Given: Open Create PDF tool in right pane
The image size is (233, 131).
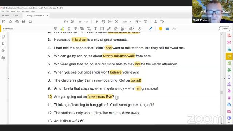Looking at the screenshot, I should (x=229, y=36).
